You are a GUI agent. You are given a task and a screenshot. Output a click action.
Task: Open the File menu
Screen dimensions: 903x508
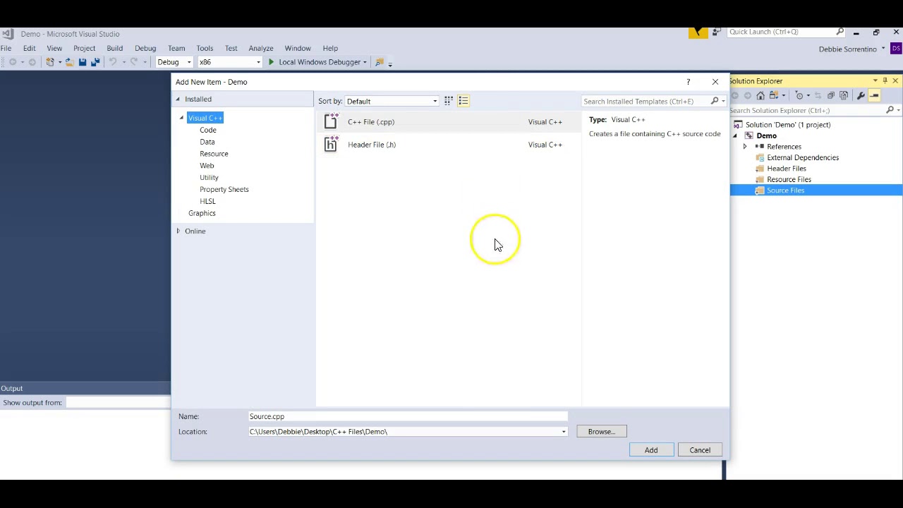(x=6, y=48)
